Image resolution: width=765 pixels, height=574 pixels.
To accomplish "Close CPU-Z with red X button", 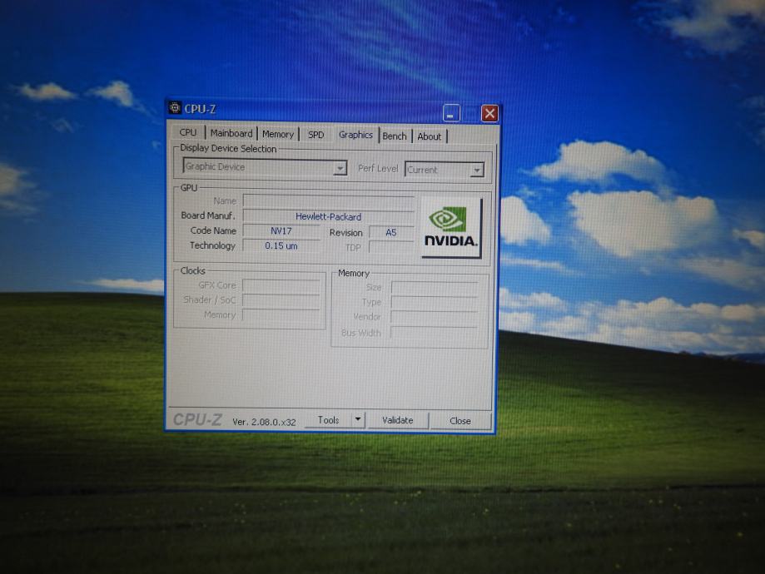I will tap(489, 113).
